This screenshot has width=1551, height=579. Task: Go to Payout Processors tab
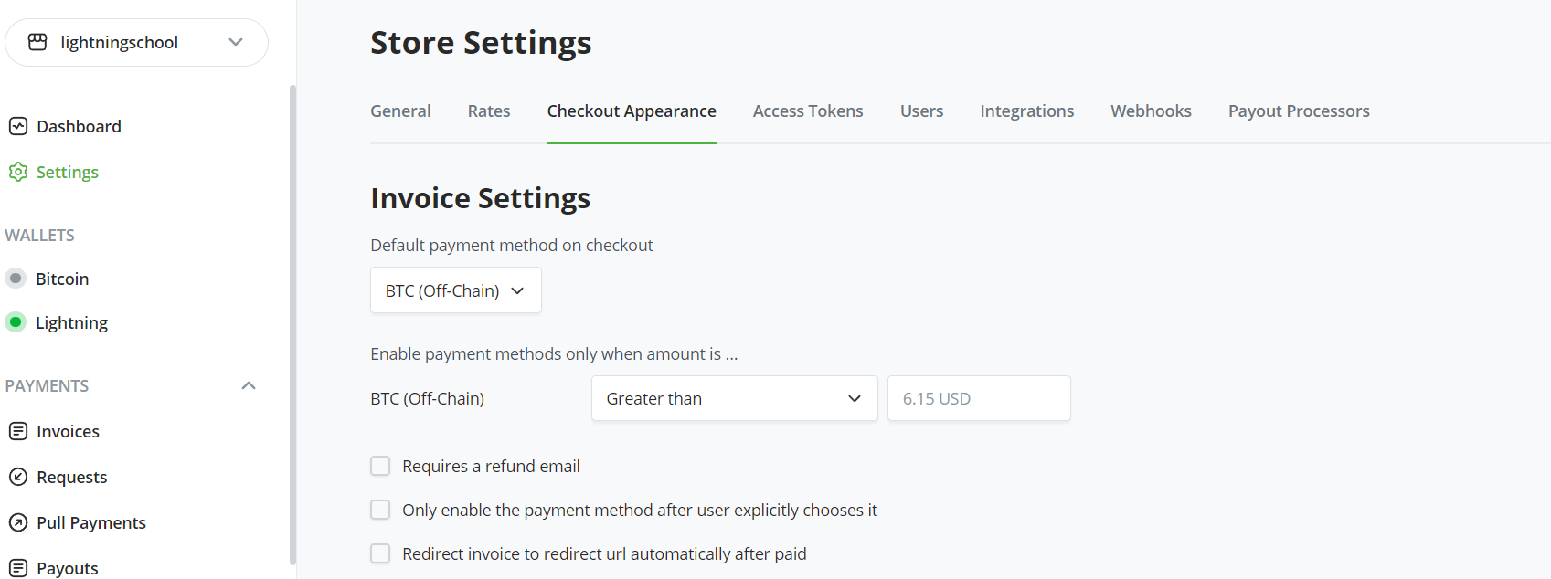coord(1298,111)
